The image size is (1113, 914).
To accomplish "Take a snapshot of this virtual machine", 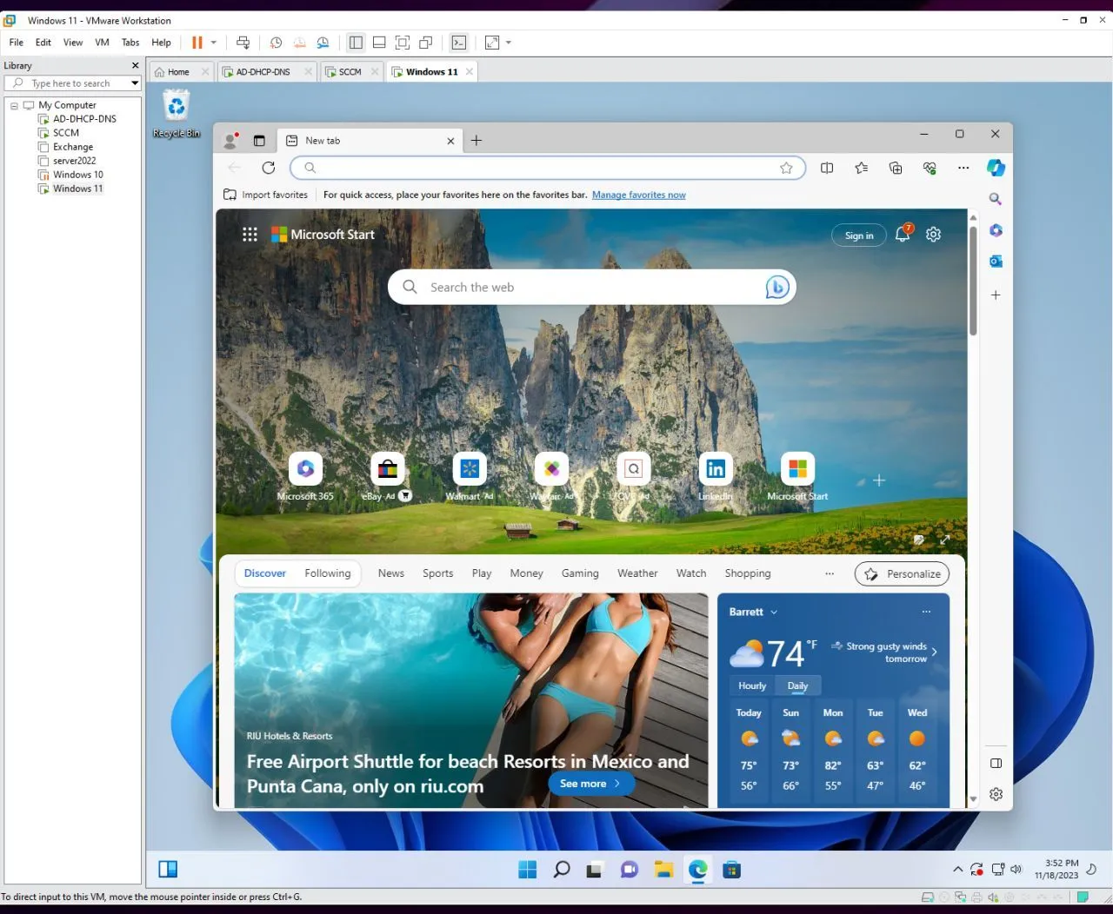I will click(276, 43).
